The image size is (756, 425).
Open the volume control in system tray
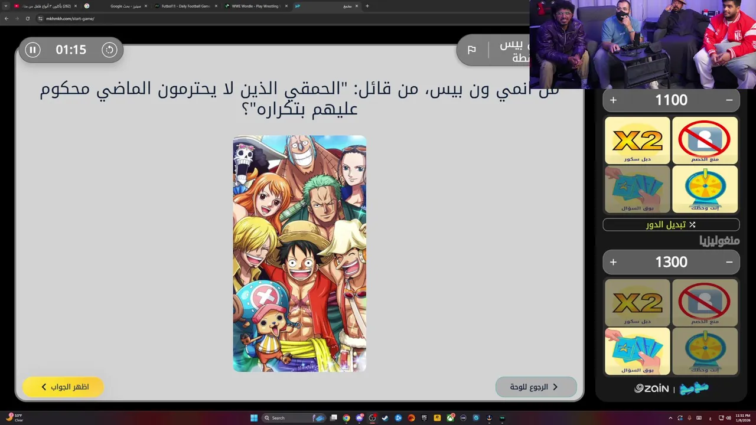tap(728, 418)
